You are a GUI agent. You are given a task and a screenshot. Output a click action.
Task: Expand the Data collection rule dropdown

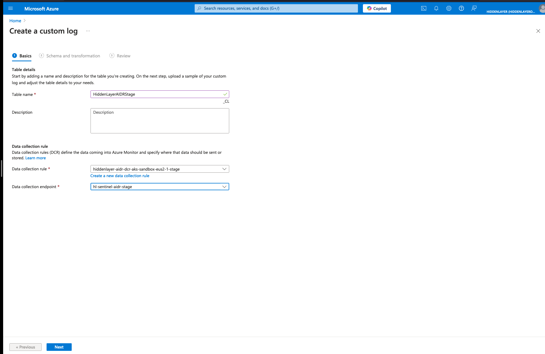[x=160, y=169]
